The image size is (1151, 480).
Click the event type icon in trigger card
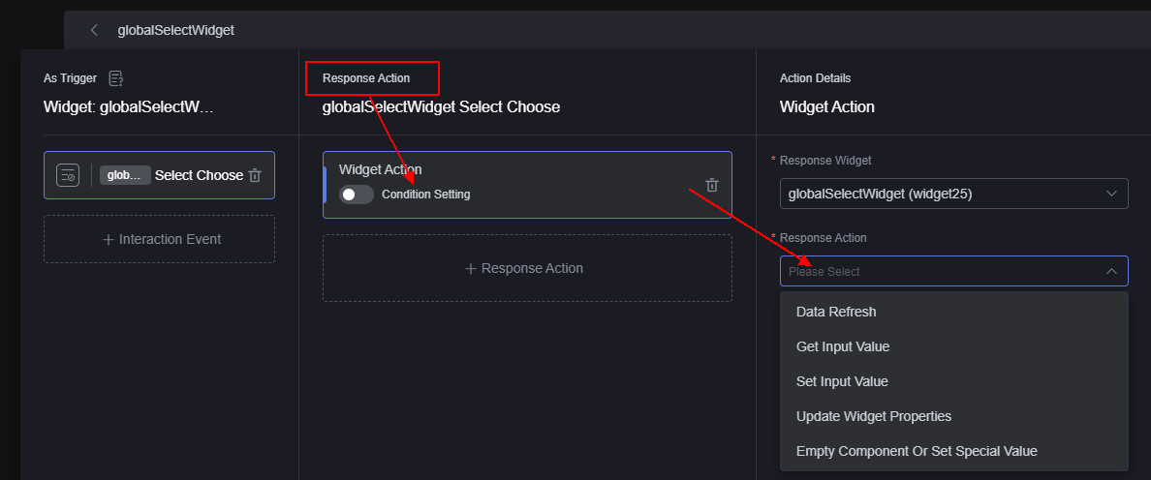[x=68, y=175]
